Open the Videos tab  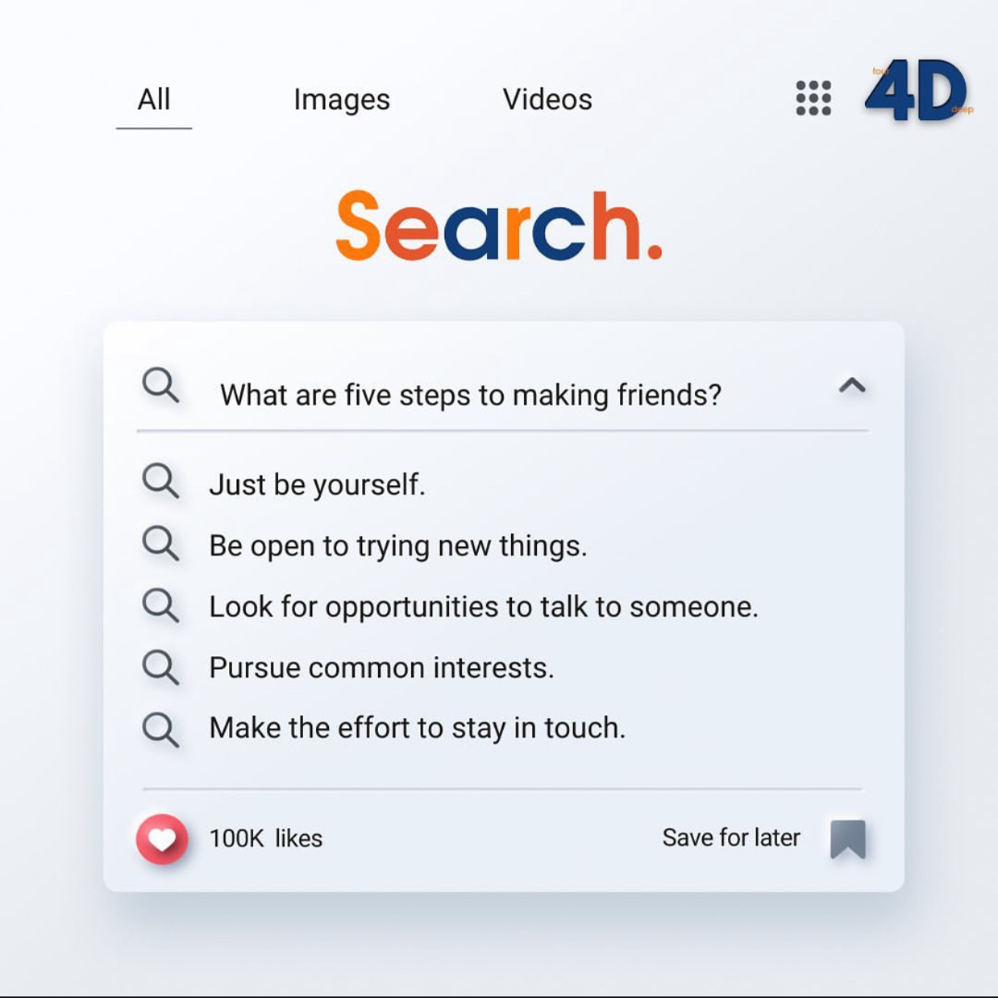[547, 99]
